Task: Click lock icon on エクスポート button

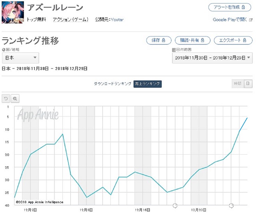Action: tap(244, 40)
